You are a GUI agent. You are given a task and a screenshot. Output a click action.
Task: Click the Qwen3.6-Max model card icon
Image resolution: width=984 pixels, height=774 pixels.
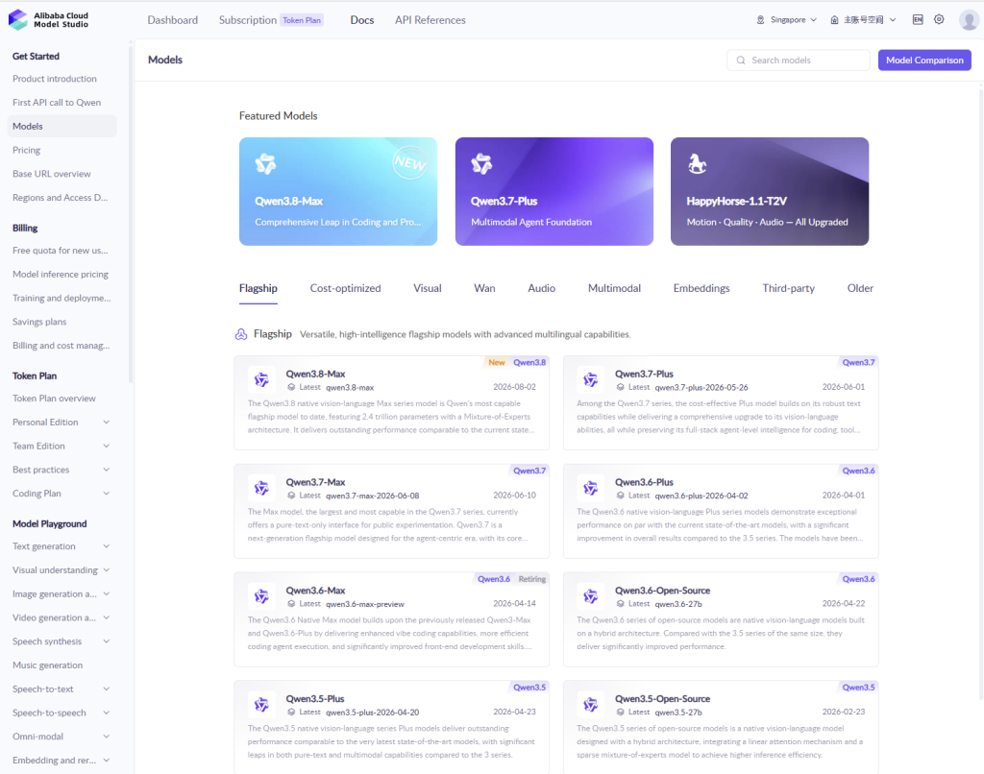(x=261, y=596)
